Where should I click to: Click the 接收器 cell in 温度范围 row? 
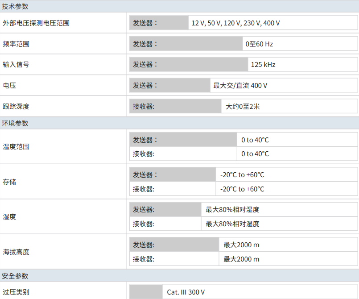tap(143, 154)
